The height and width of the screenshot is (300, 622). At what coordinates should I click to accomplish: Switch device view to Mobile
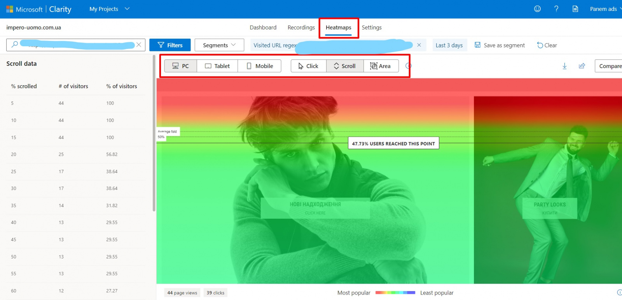pyautogui.click(x=259, y=66)
